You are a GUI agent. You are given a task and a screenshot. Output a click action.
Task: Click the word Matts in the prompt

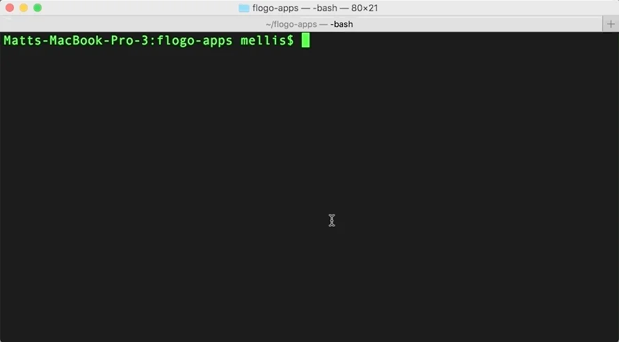click(22, 40)
